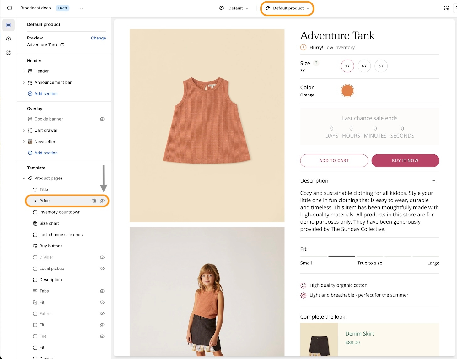Unhide the Local pickup block
The height and width of the screenshot is (359, 457).
(x=102, y=268)
